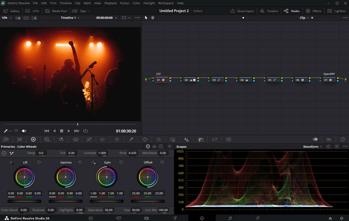
Task: Toggle auto balance (A) button
Action: click(x=4, y=153)
